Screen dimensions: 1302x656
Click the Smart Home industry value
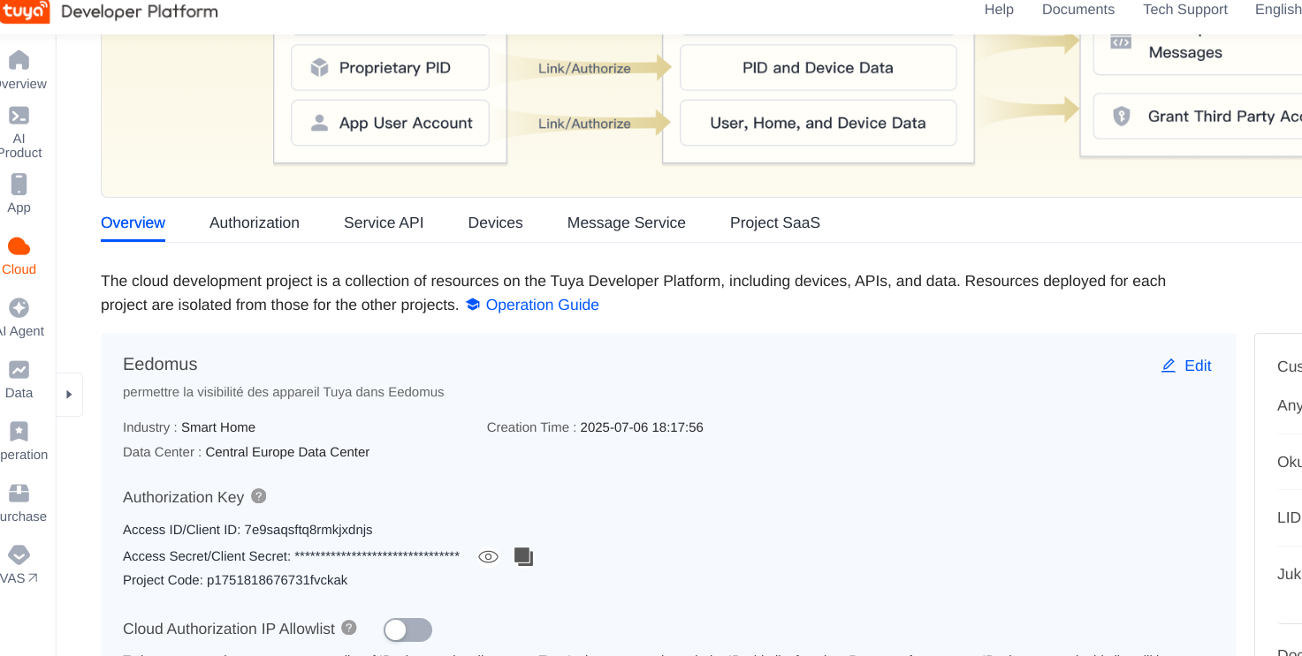click(x=218, y=427)
